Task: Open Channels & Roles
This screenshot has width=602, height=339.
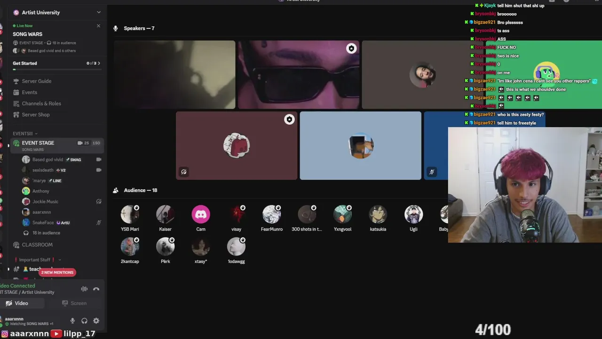Action: (41, 104)
